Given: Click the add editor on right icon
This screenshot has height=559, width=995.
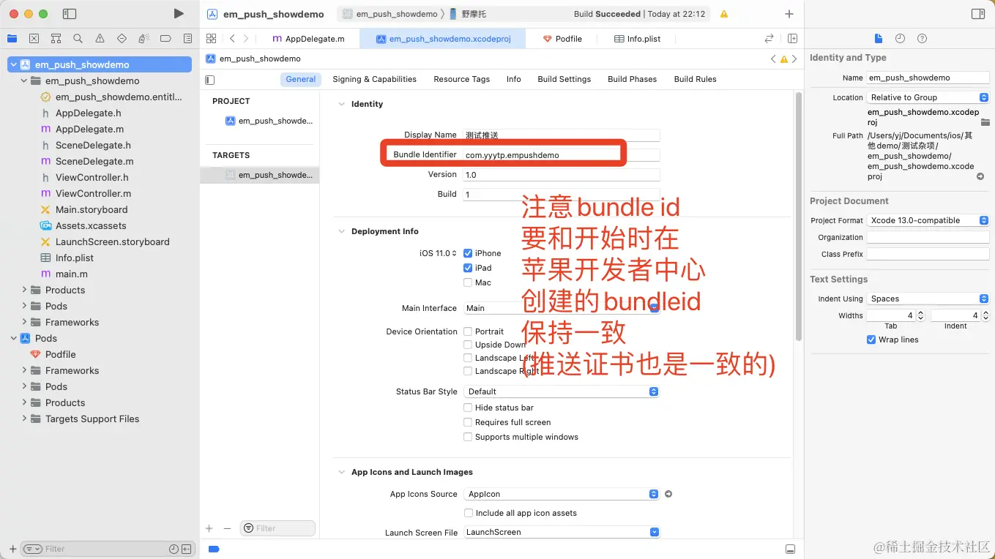Looking at the screenshot, I should point(792,38).
